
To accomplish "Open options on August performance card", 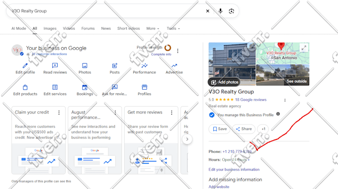I will pos(115,113).
